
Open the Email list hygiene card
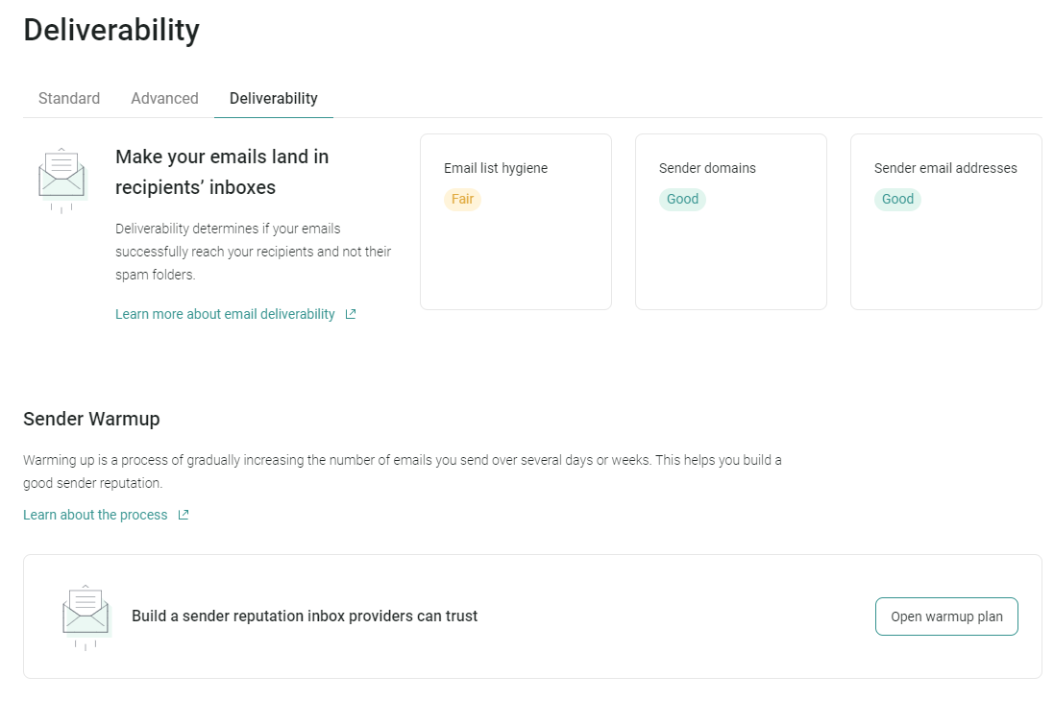pyautogui.click(x=516, y=222)
